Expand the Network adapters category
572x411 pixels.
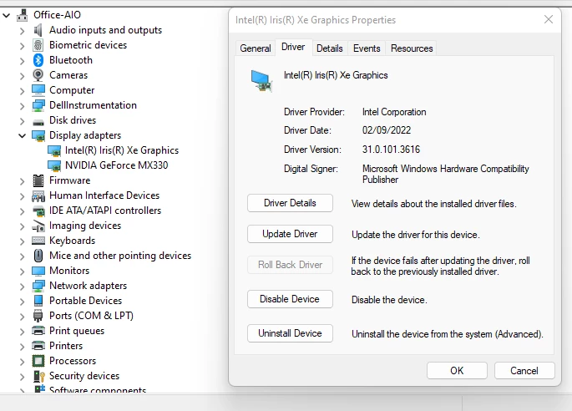tap(23, 287)
